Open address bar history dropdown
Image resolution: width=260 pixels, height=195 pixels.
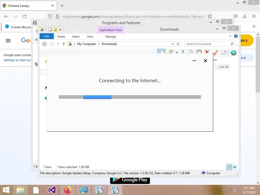point(172,44)
